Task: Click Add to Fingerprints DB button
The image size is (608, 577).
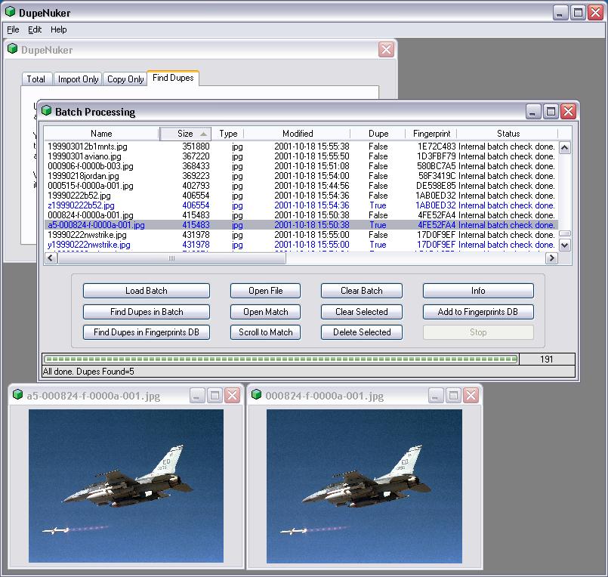Action: click(477, 312)
